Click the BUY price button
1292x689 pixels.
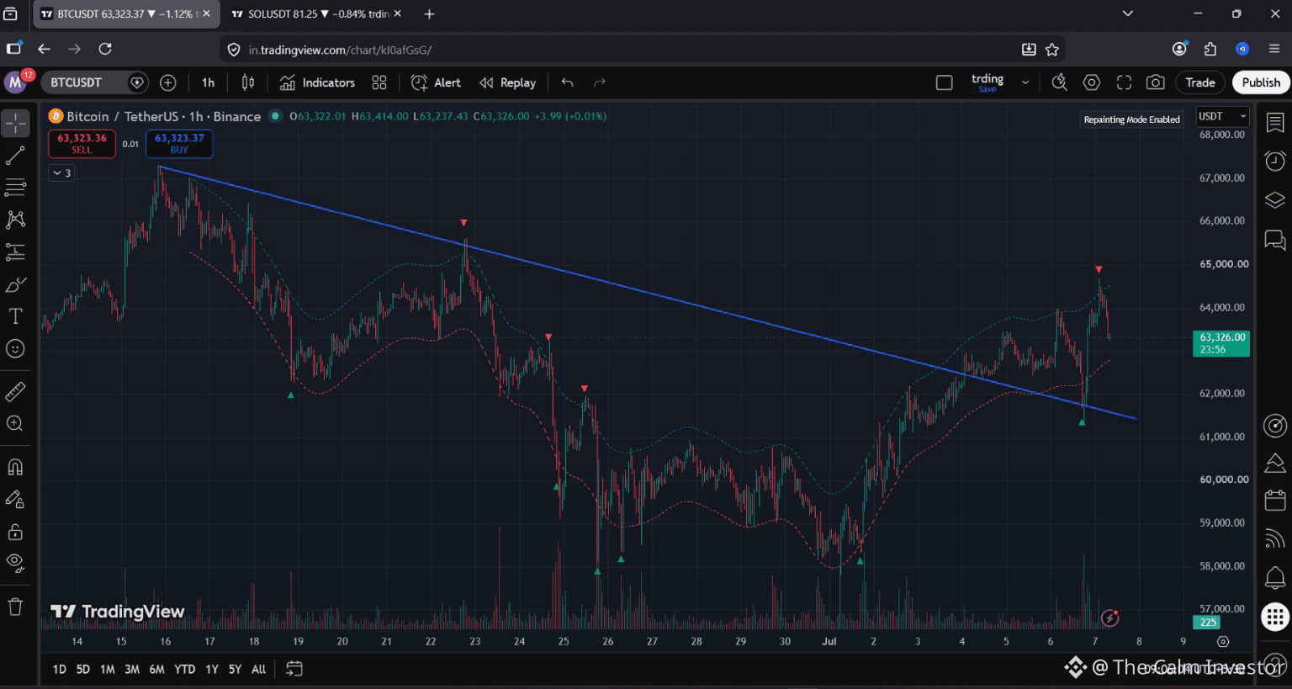(179, 143)
